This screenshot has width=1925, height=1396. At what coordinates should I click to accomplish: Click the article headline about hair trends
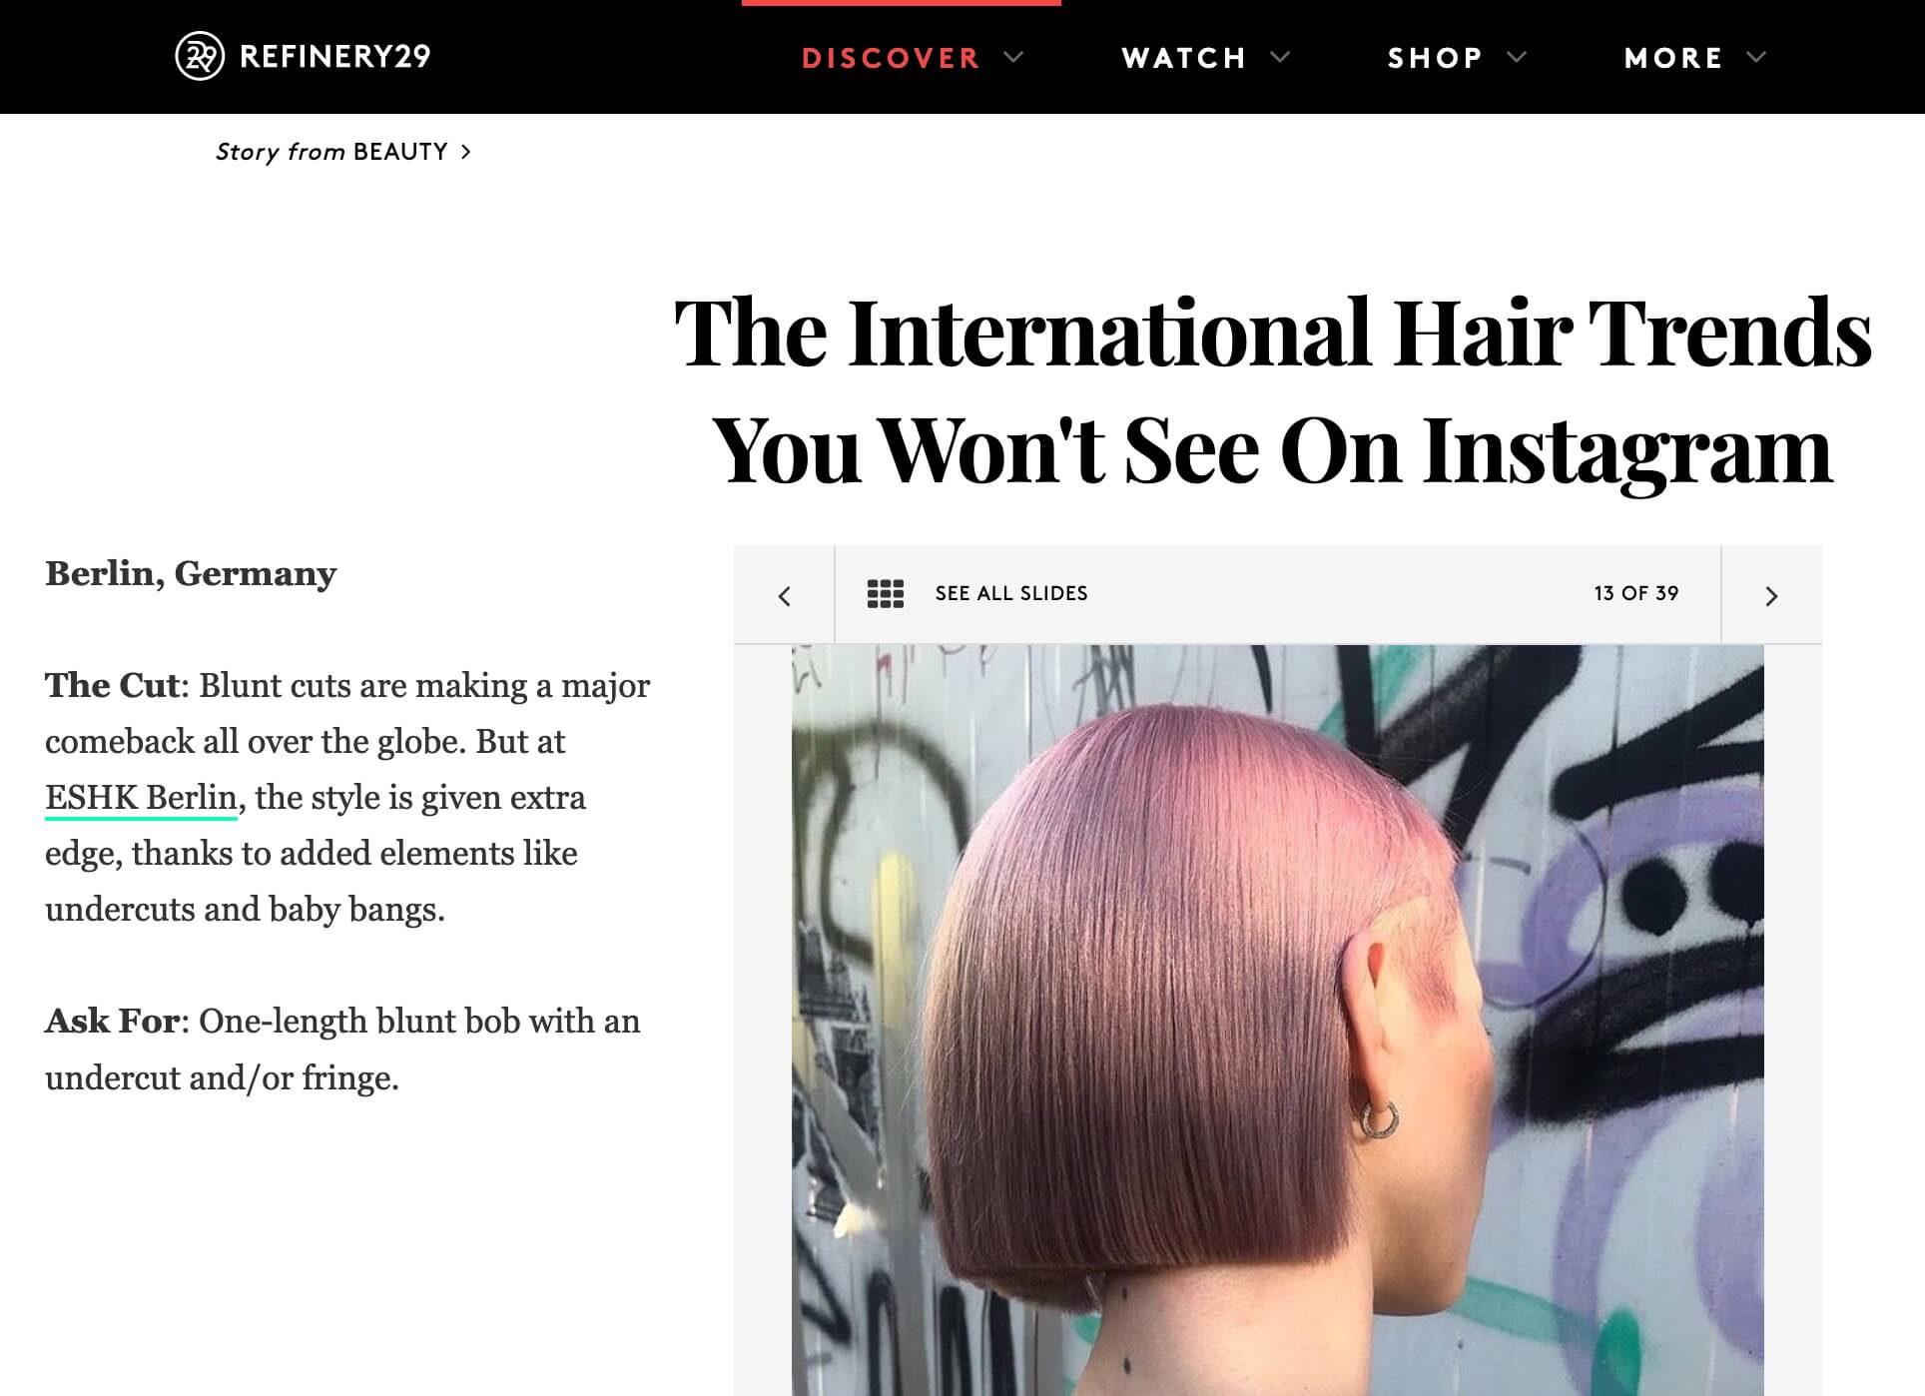click(1273, 391)
